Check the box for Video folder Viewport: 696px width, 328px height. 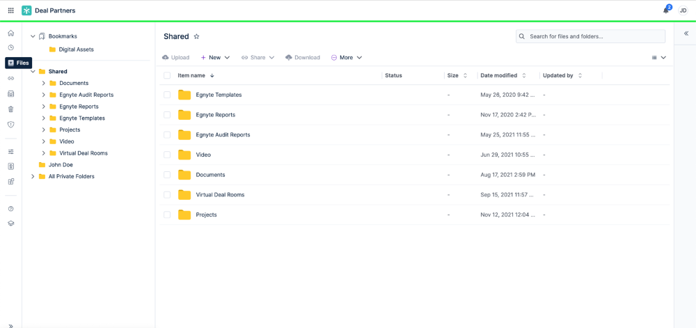[x=167, y=155]
